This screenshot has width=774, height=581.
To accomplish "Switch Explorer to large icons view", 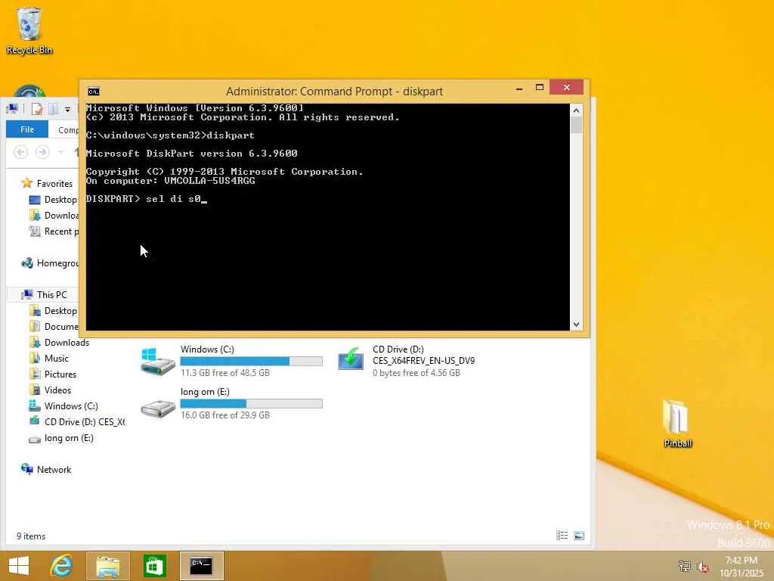I will pyautogui.click(x=579, y=536).
